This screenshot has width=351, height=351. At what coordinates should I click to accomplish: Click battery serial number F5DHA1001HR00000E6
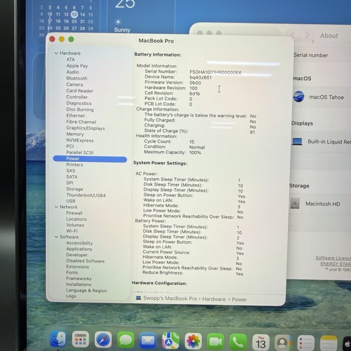(215, 72)
